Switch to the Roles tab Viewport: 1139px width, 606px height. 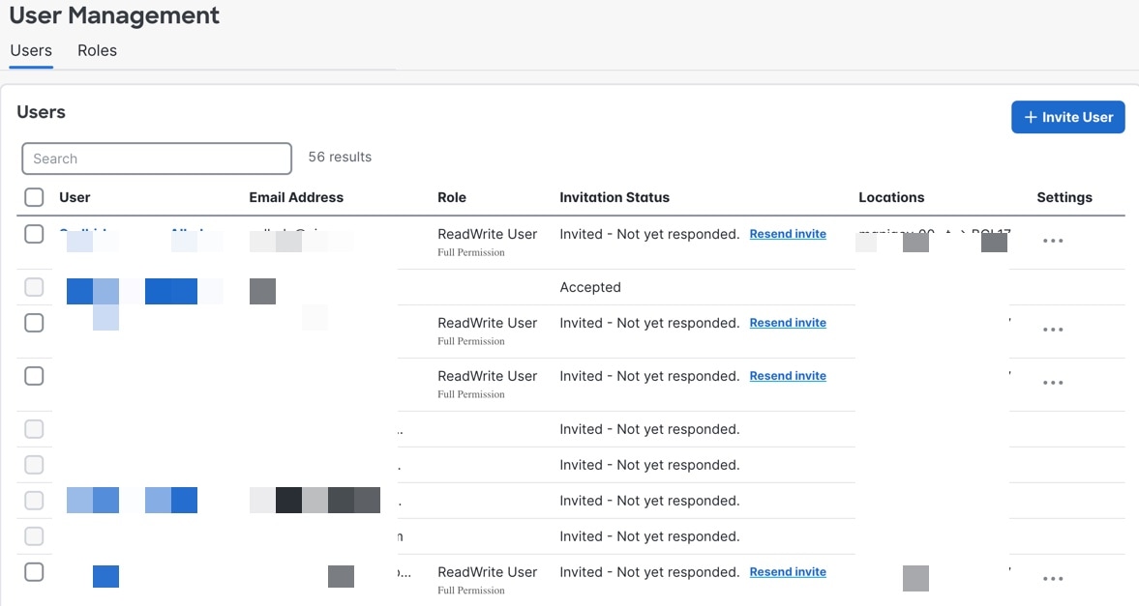coord(97,50)
